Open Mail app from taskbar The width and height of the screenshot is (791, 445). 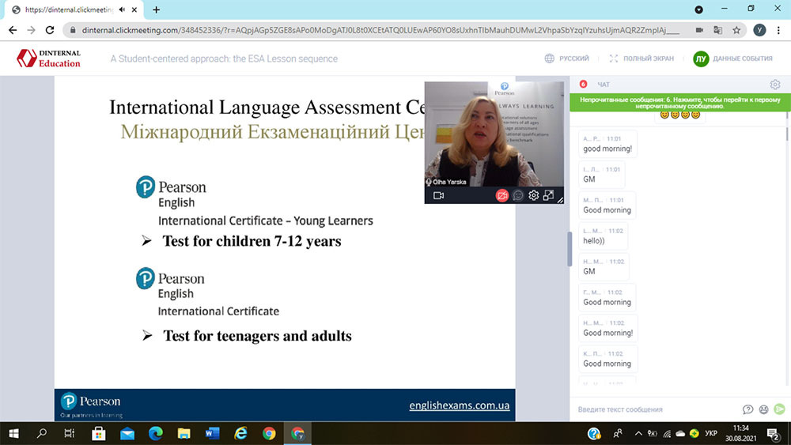(x=127, y=433)
